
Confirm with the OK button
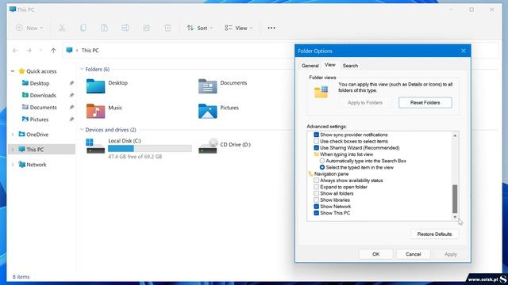tap(375, 254)
